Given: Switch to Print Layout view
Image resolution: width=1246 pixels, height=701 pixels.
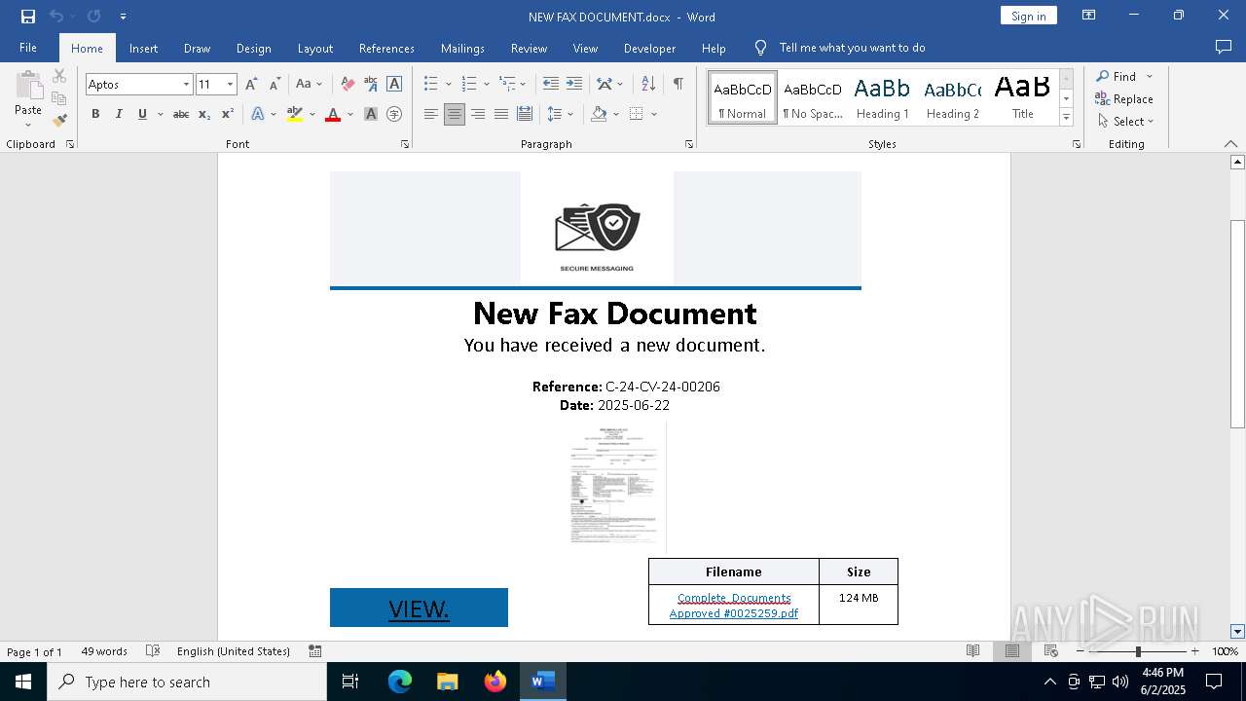Looking at the screenshot, I should pos(1011,651).
